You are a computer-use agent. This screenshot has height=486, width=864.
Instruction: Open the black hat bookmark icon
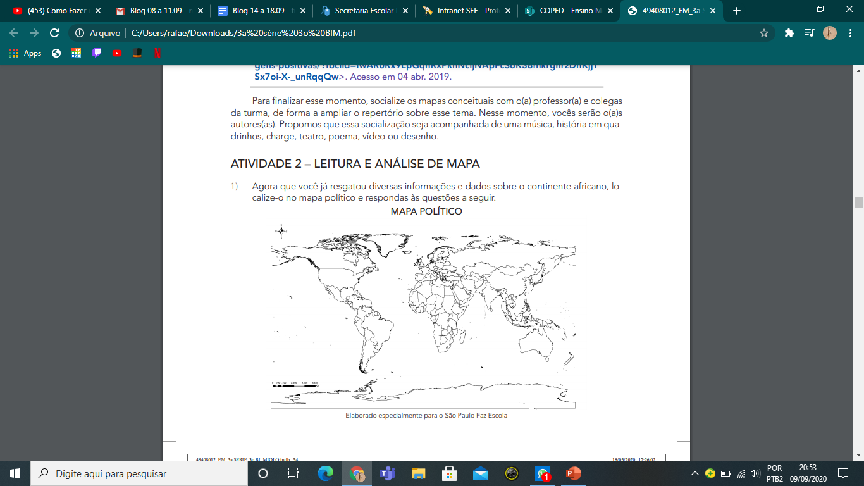137,53
